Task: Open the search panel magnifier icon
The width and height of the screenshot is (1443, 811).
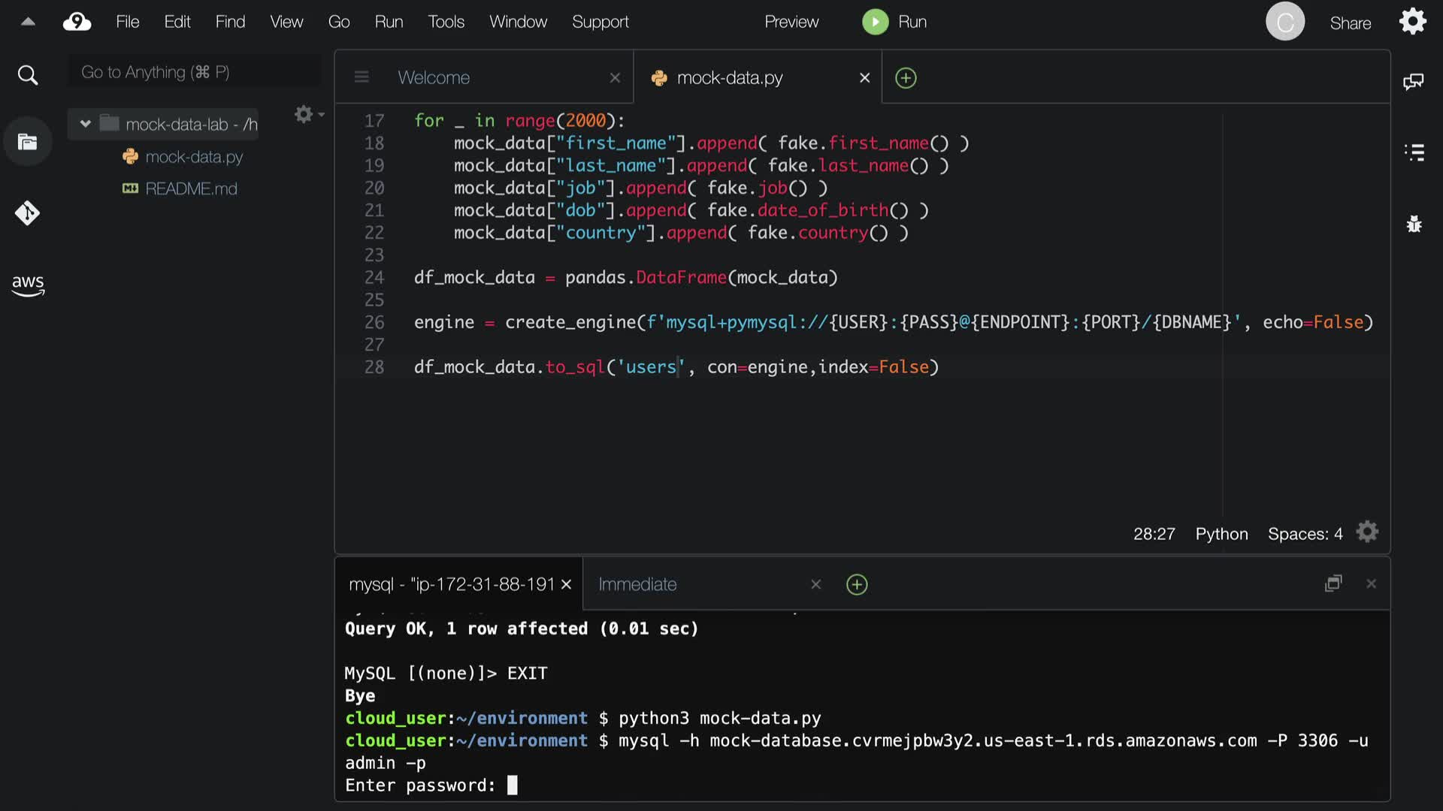Action: tap(28, 75)
